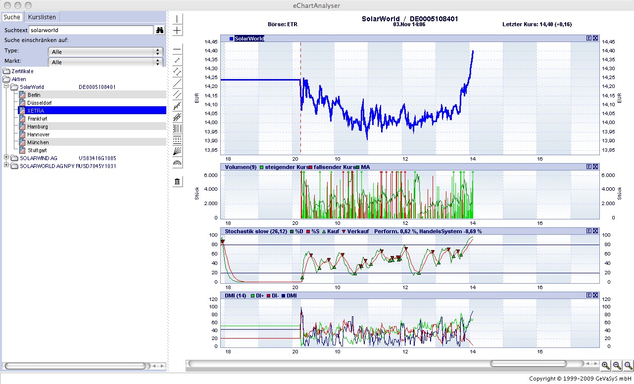Image resolution: width=634 pixels, height=384 pixels.
Task: Select the vertical lines grid tool
Action: coord(178,128)
